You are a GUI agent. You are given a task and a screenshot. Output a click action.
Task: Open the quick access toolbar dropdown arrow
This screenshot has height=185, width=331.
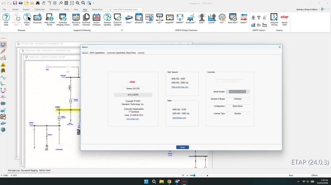click(94, 3)
